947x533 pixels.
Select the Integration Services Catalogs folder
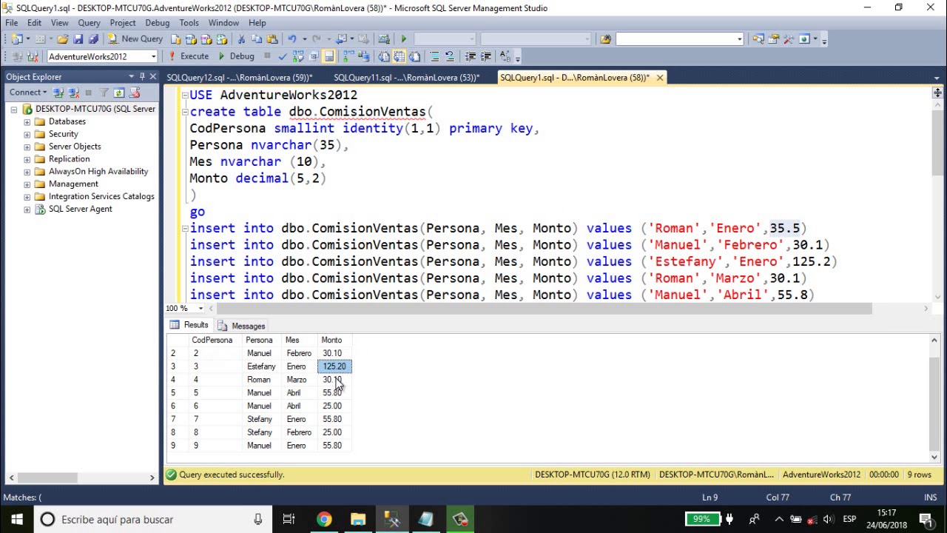101,197
